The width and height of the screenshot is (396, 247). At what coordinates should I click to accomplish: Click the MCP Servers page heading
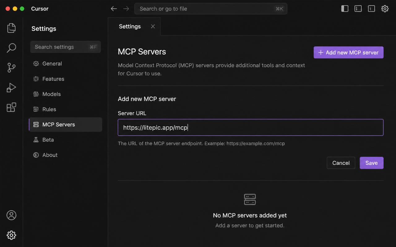pyautogui.click(x=142, y=52)
